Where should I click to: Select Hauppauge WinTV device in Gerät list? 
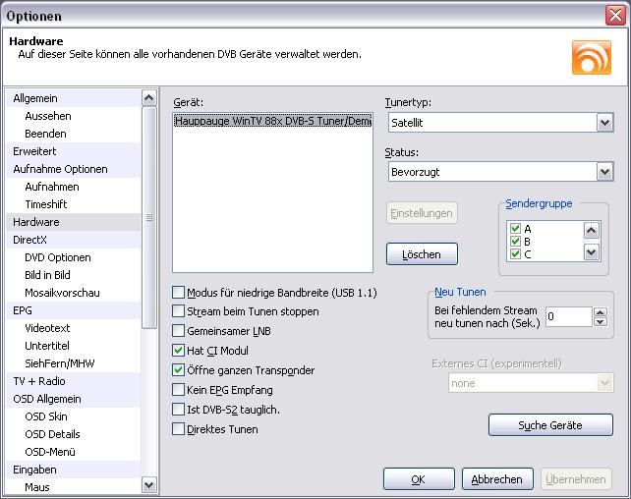[x=272, y=121]
